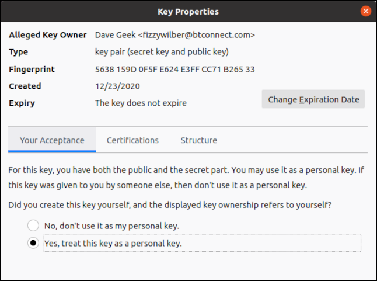Click the Key Properties title bar
Viewport: 377px width, 281px height.
[x=188, y=11]
